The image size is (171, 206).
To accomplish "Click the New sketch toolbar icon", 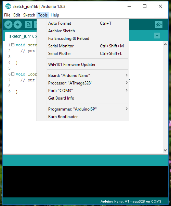I will (x=28, y=25).
